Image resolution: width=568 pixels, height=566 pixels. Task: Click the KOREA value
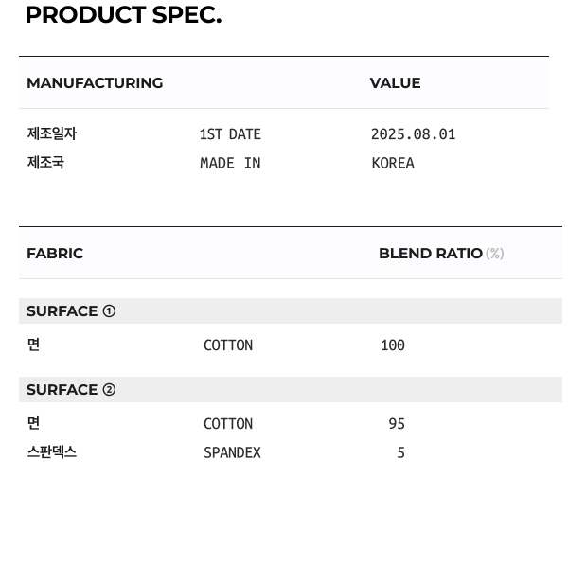pyautogui.click(x=393, y=163)
